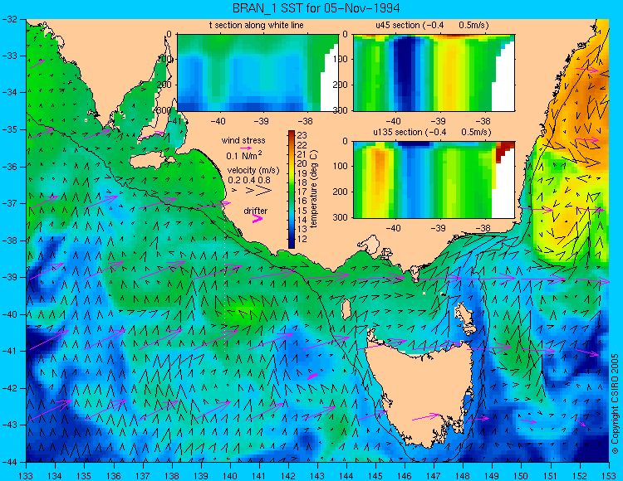Click longitude axis label 147
Screen dimensions: 623x481
pyautogui.click(x=434, y=476)
